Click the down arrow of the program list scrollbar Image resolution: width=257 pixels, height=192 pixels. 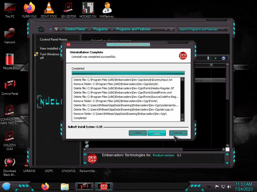[227, 146]
